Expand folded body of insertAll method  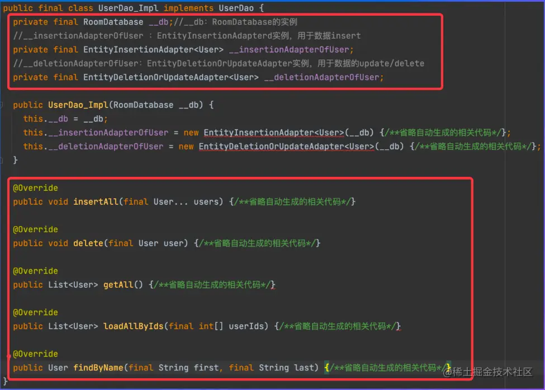click(292, 202)
